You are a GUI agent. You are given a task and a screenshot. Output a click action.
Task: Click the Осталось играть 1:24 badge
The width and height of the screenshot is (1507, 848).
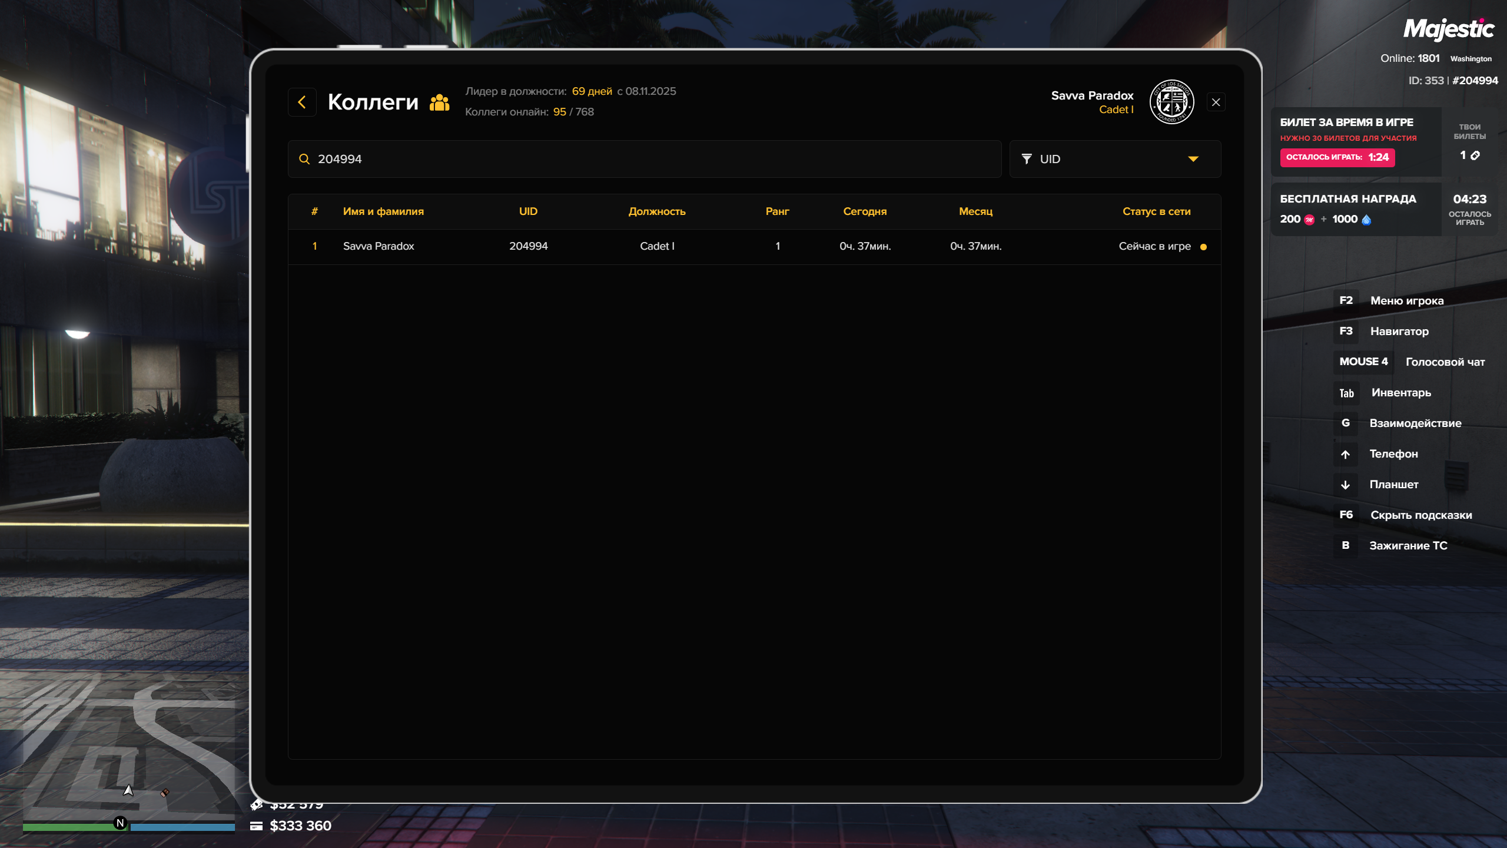(x=1337, y=157)
